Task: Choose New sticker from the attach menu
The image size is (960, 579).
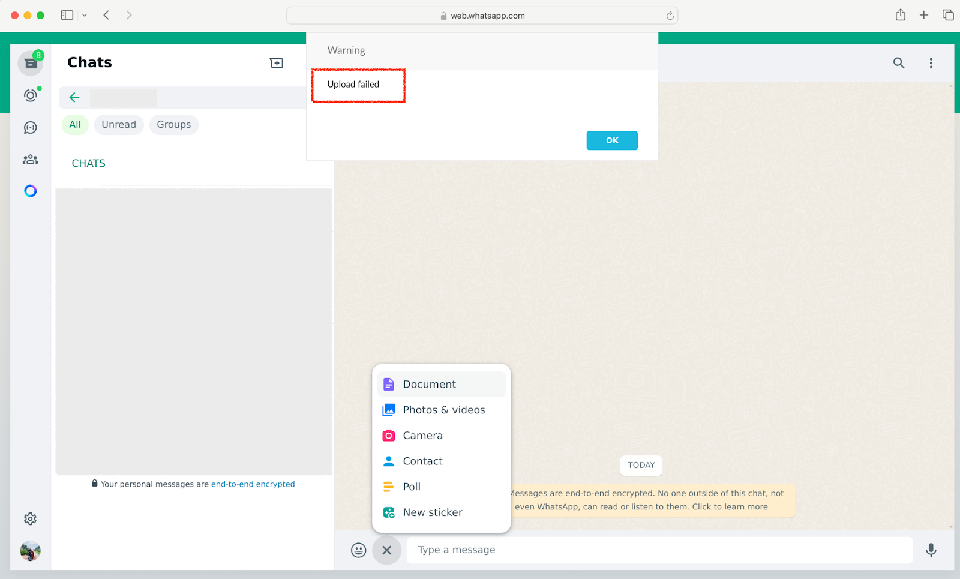Action: [x=442, y=512]
